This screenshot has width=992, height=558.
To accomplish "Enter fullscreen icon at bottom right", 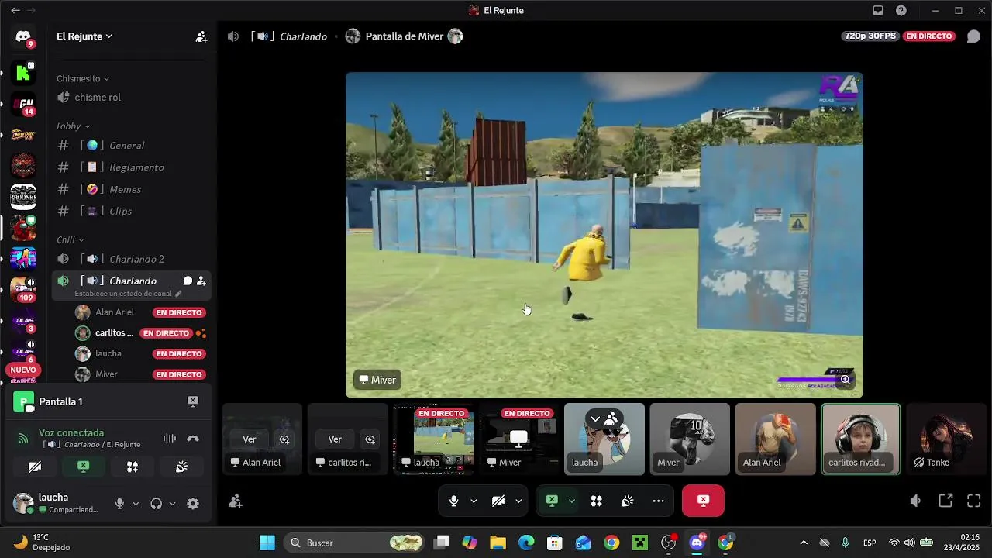I will pyautogui.click(x=974, y=501).
